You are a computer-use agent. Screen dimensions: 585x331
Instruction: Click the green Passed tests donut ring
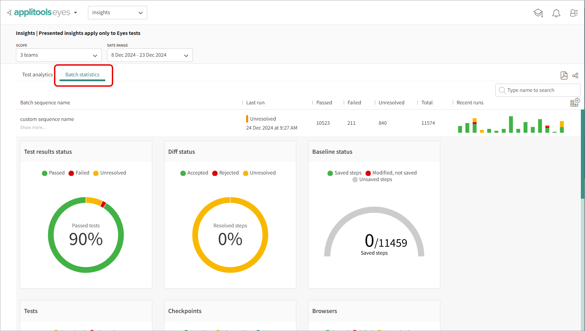[51, 235]
